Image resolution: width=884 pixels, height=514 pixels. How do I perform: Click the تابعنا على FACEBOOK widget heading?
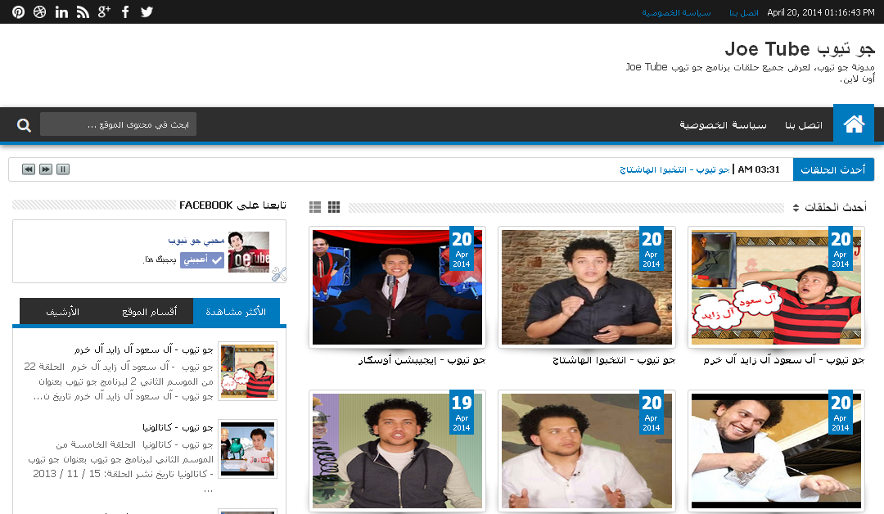point(232,205)
